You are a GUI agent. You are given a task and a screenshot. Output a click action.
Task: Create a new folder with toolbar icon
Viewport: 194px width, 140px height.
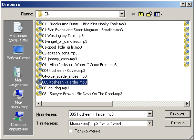(149, 14)
